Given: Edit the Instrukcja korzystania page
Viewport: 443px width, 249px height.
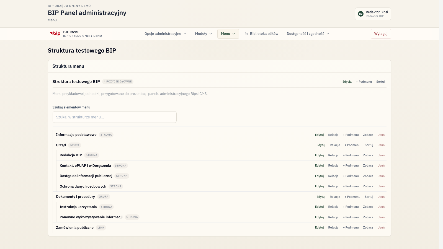Looking at the screenshot, I should (x=319, y=207).
